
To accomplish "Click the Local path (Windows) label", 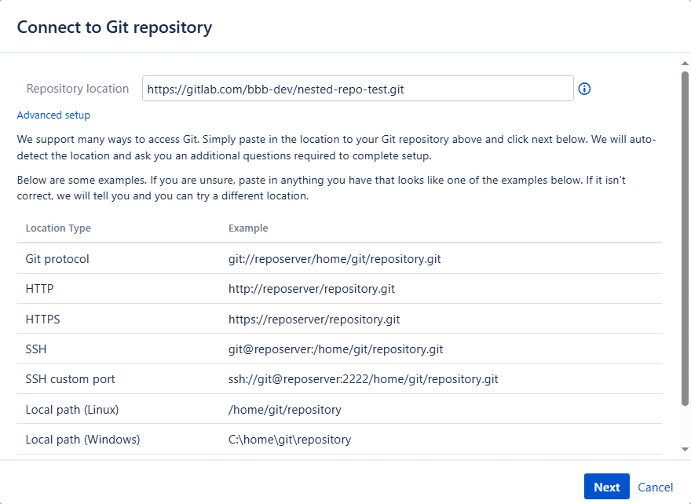I will [82, 440].
